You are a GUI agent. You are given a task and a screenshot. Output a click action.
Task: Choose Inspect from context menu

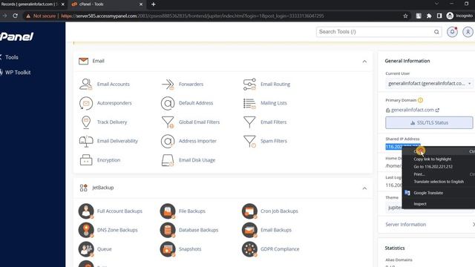420,204
